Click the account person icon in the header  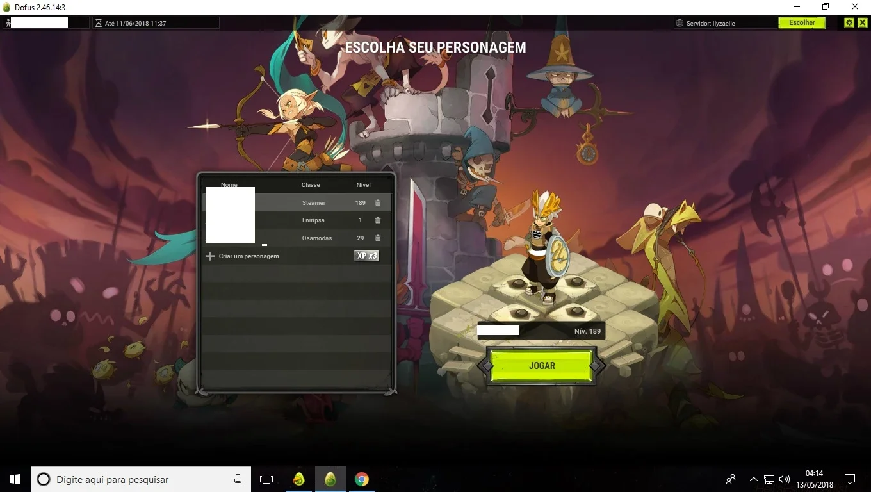8,23
